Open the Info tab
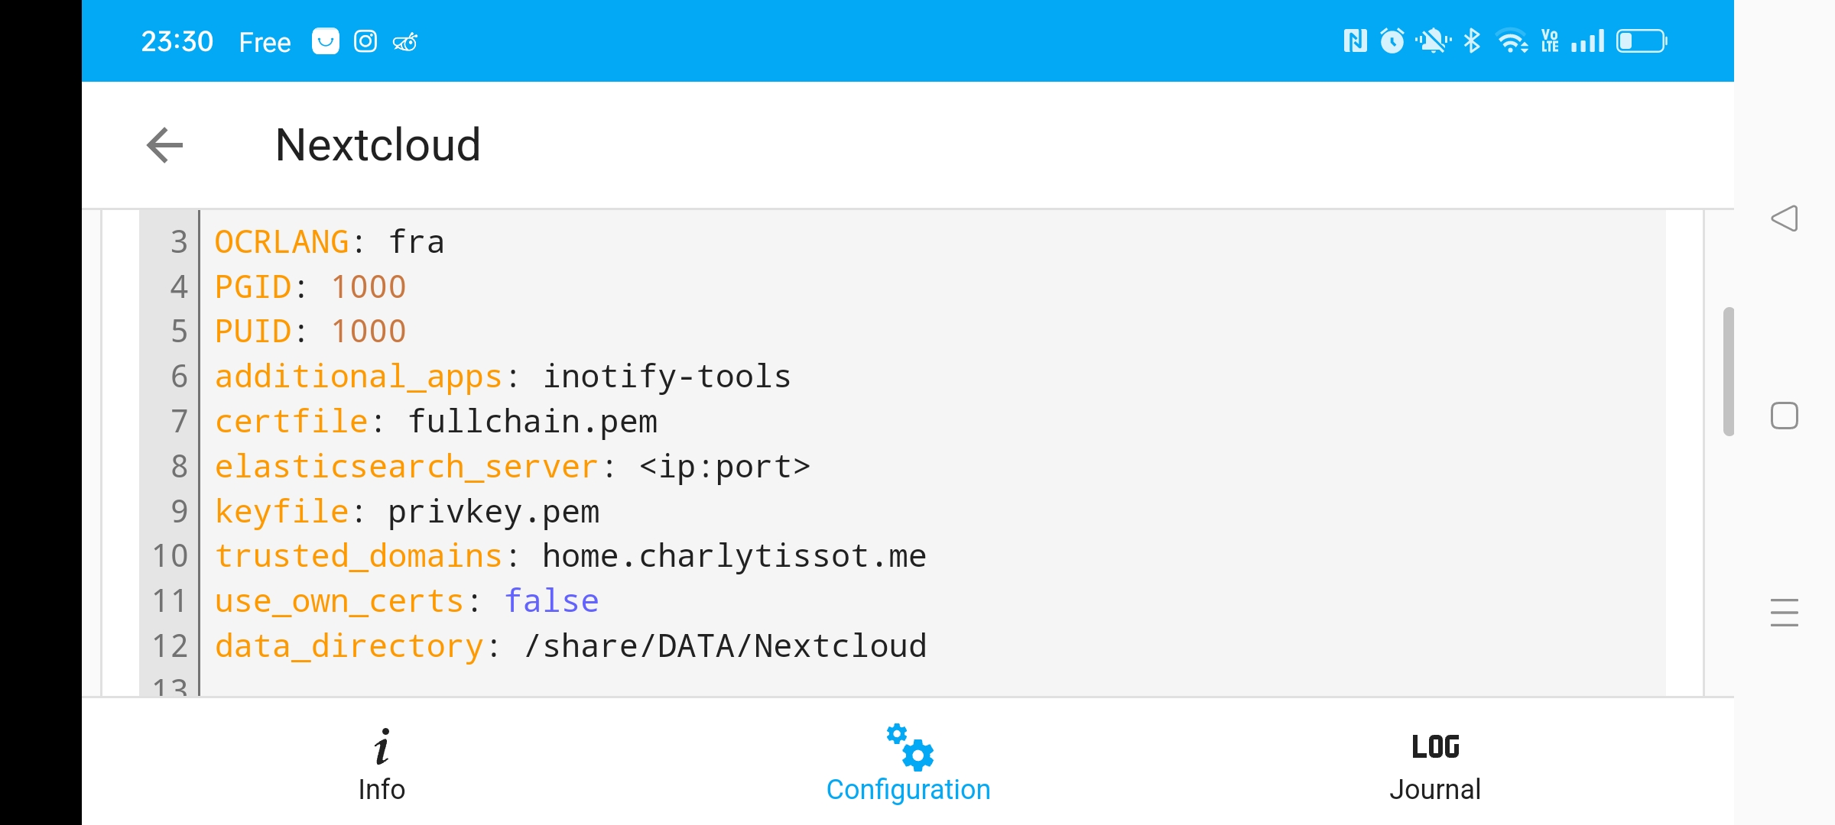1835x825 pixels. coord(382,764)
